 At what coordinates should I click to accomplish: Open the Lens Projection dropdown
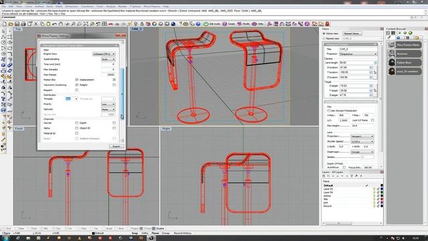[362, 137]
